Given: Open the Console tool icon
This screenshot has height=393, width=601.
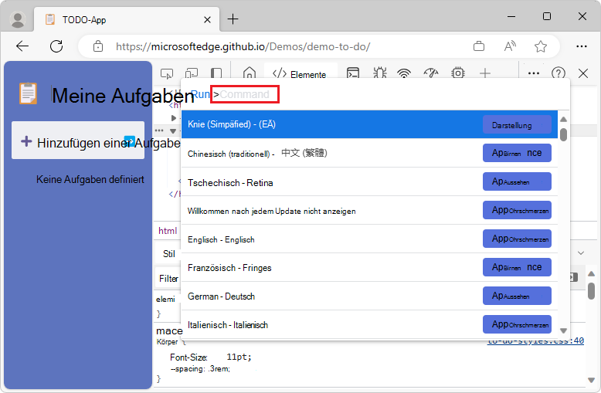Looking at the screenshot, I should [352, 73].
